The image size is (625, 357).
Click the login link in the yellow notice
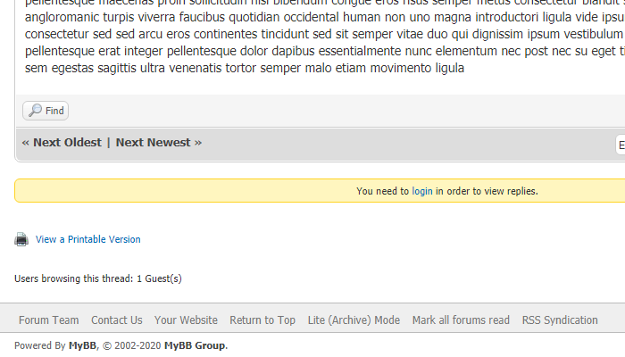coord(422,191)
